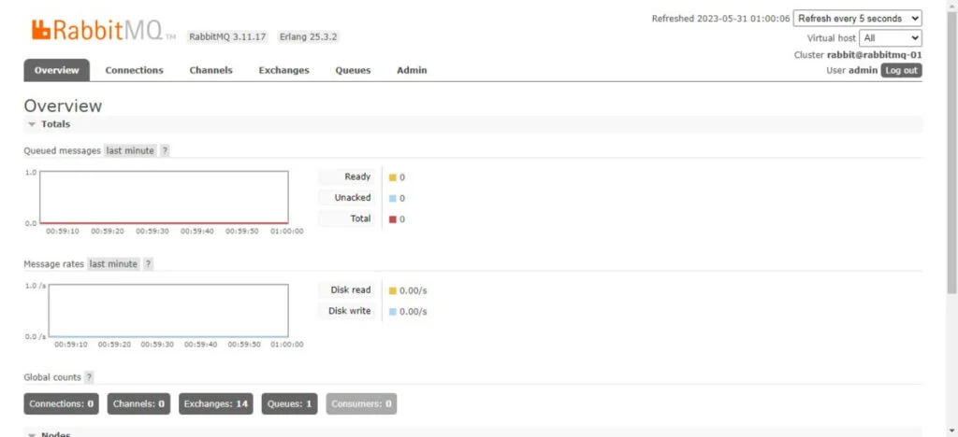The image size is (958, 437).
Task: Click the Ready legend label
Action: [346, 176]
